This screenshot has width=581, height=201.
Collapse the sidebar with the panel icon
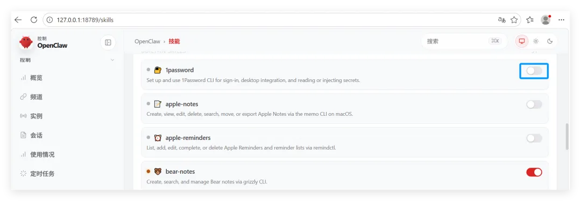(108, 42)
